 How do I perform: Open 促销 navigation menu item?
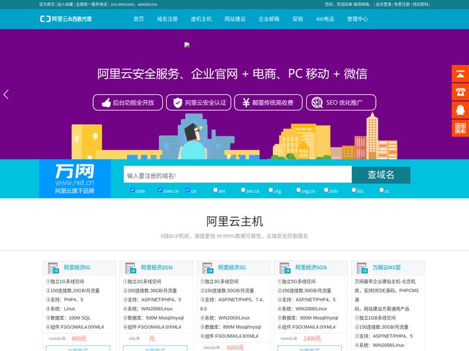[x=298, y=19]
